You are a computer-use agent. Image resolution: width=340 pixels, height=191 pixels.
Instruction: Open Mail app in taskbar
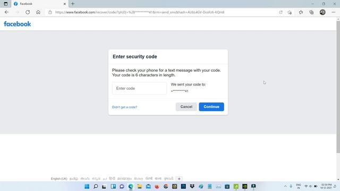(148, 186)
